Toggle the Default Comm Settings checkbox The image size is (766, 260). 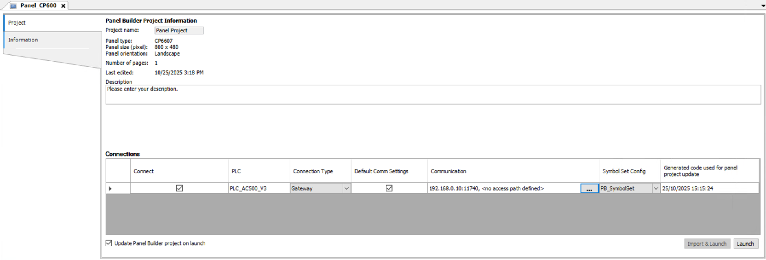tap(389, 188)
